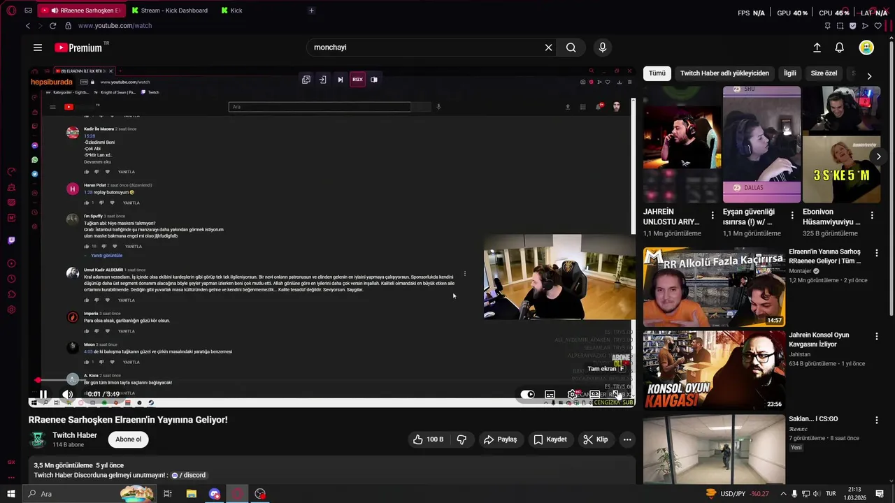Open options for Ebonivon Hüsamviyuviyu short
The width and height of the screenshot is (895, 503).
click(872, 215)
